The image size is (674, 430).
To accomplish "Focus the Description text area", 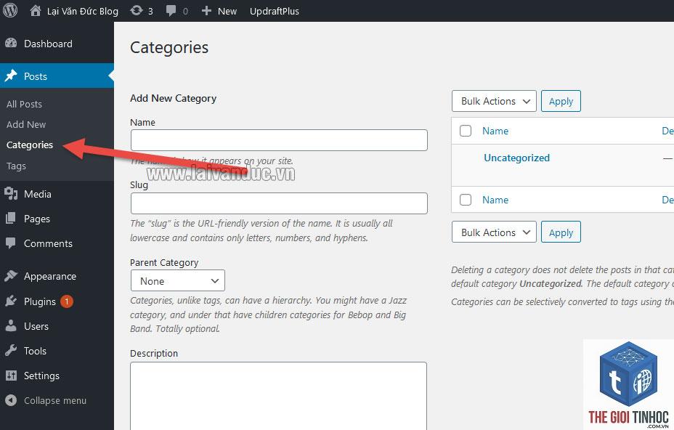I will tap(279, 396).
